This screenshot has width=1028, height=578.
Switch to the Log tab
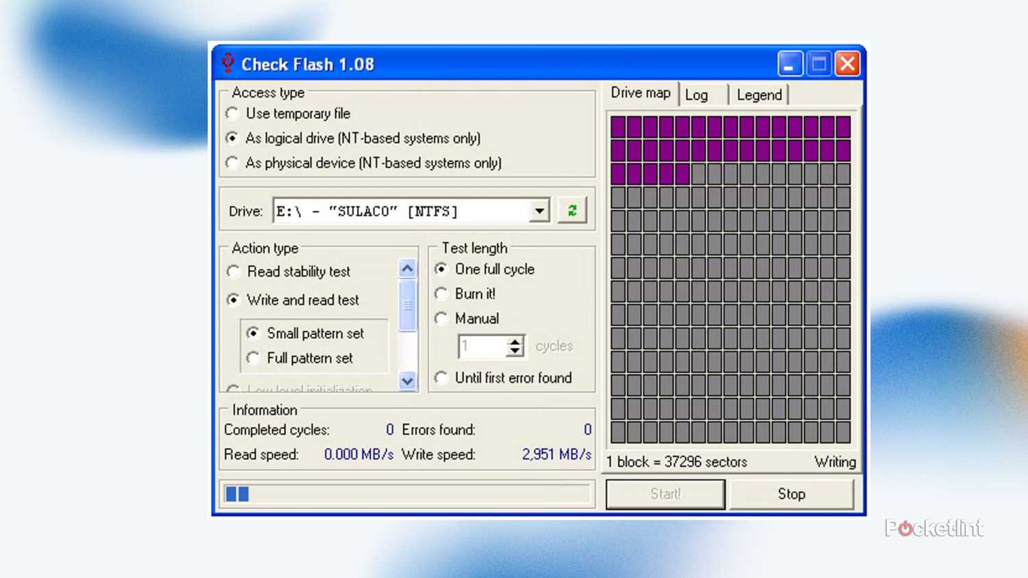click(697, 95)
